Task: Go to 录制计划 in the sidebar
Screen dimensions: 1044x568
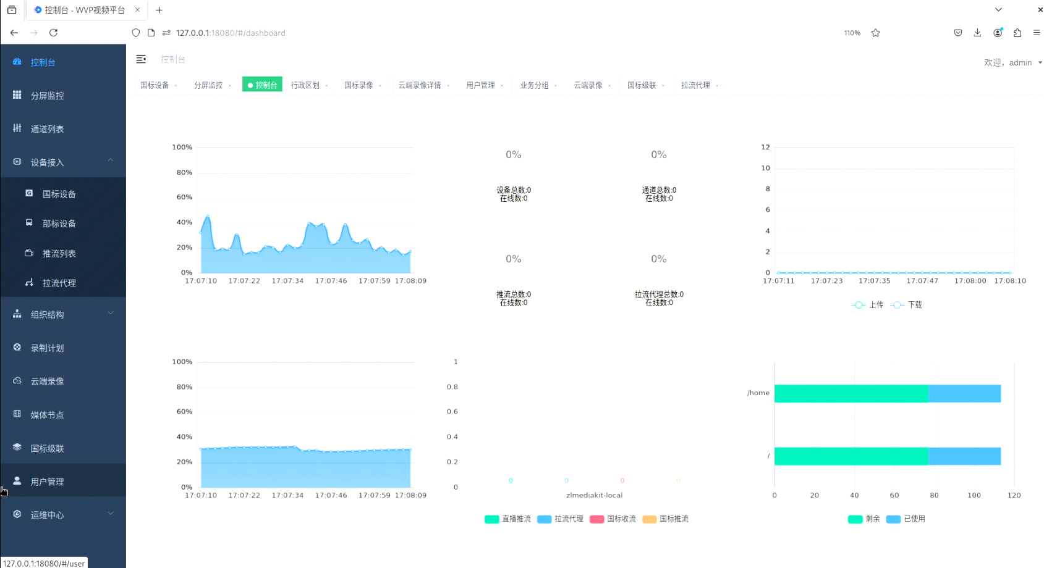Action: click(x=48, y=348)
